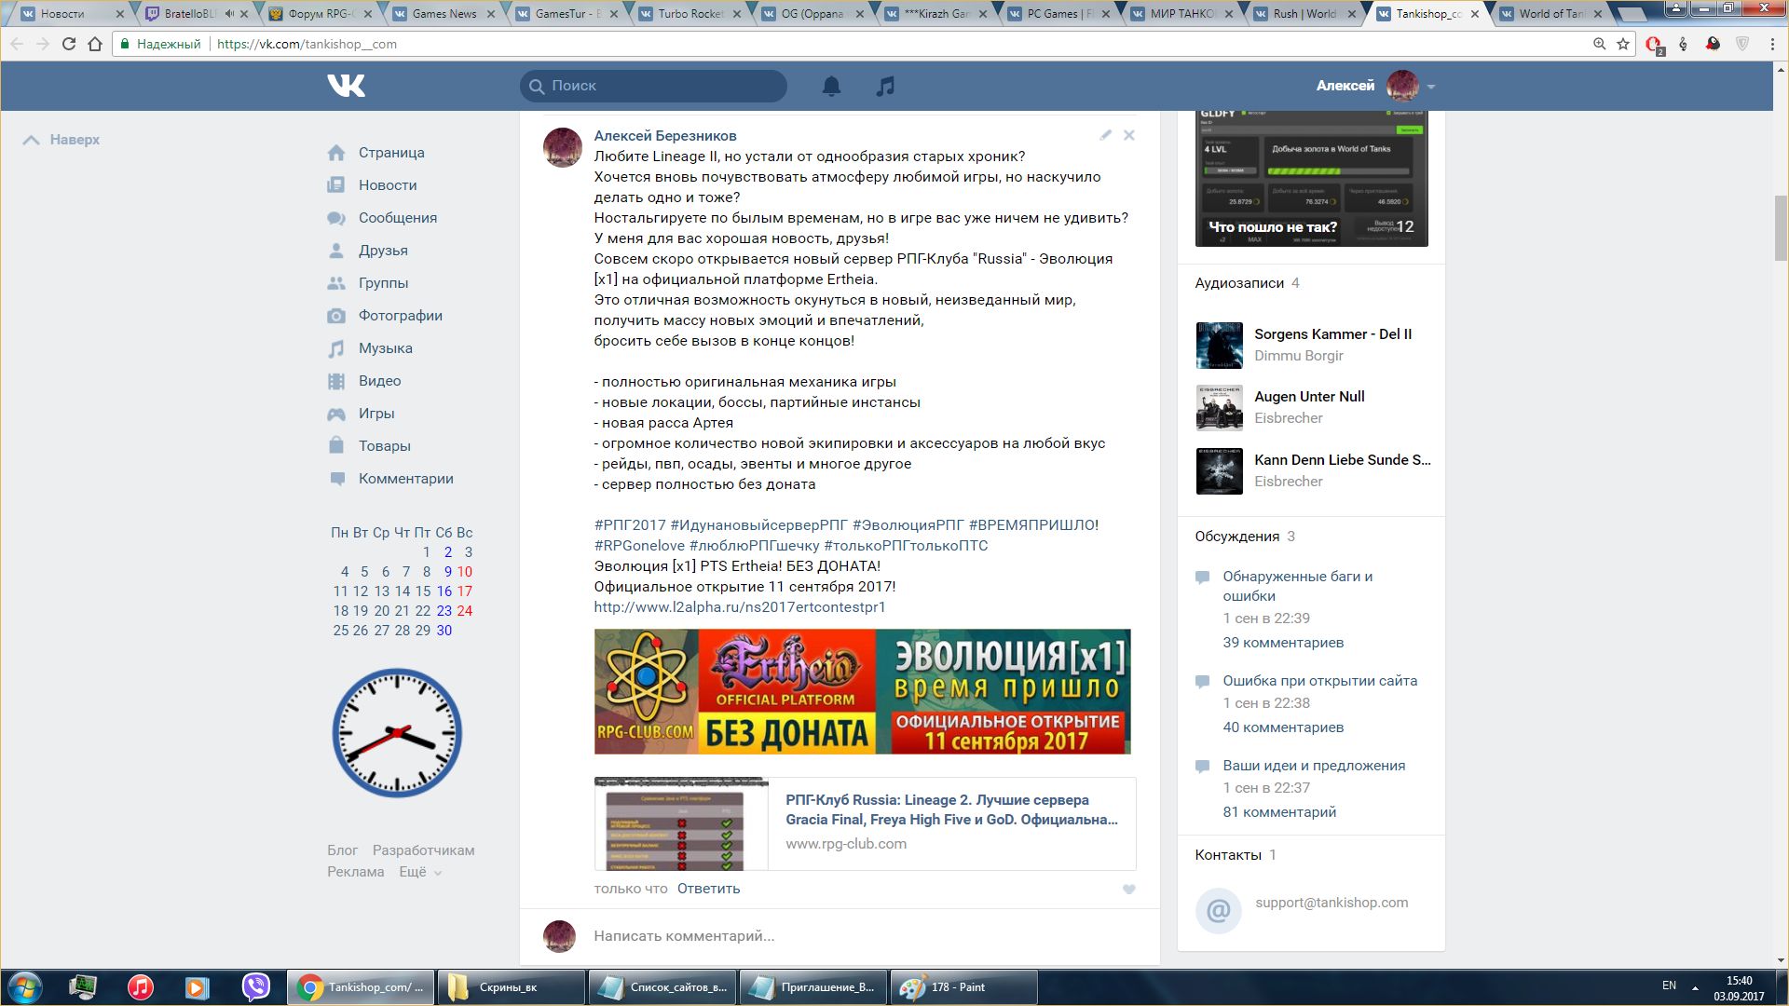Play Kann Denn Liebe Sunde track
Screen dimensions: 1789x1006
click(x=1343, y=460)
